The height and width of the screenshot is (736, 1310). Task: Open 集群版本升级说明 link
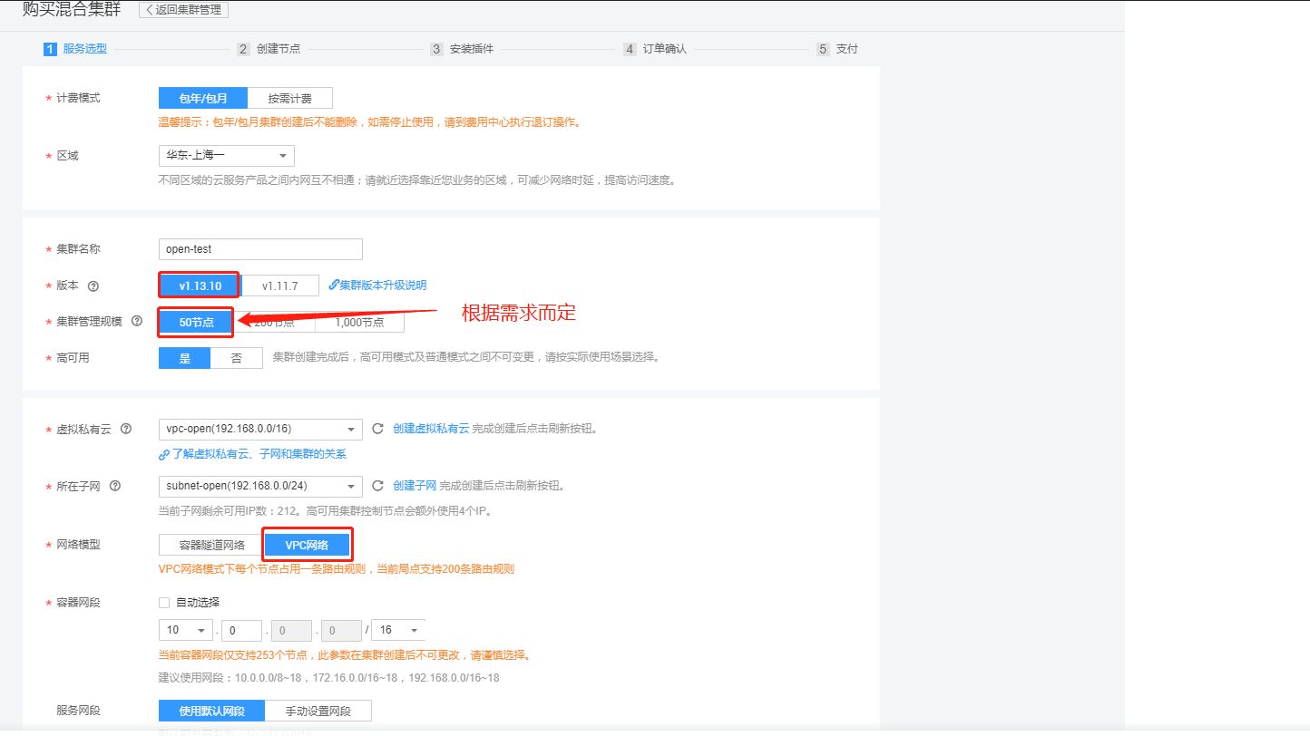377,286
